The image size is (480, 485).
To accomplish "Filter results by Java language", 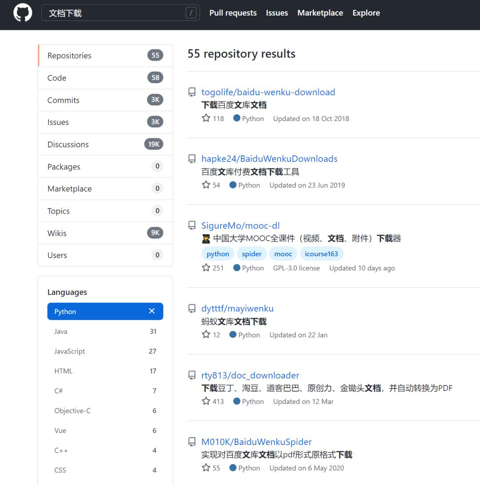I will point(60,331).
